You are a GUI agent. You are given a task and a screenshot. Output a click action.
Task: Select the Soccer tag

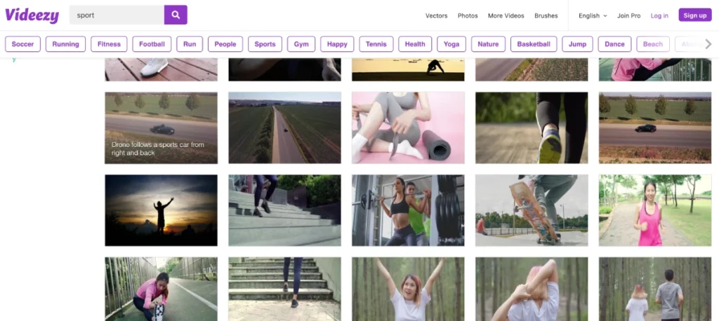(x=23, y=44)
